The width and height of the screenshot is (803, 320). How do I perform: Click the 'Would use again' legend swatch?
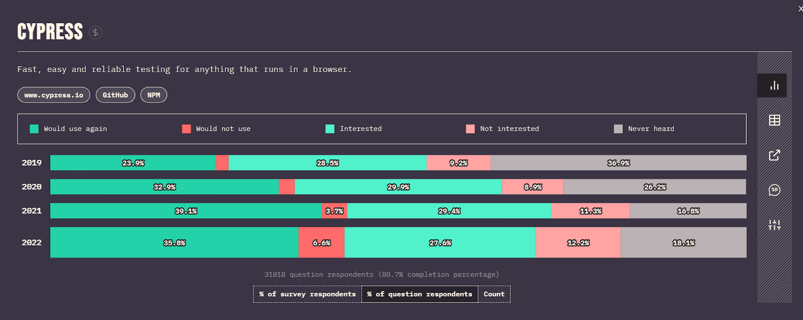point(34,129)
